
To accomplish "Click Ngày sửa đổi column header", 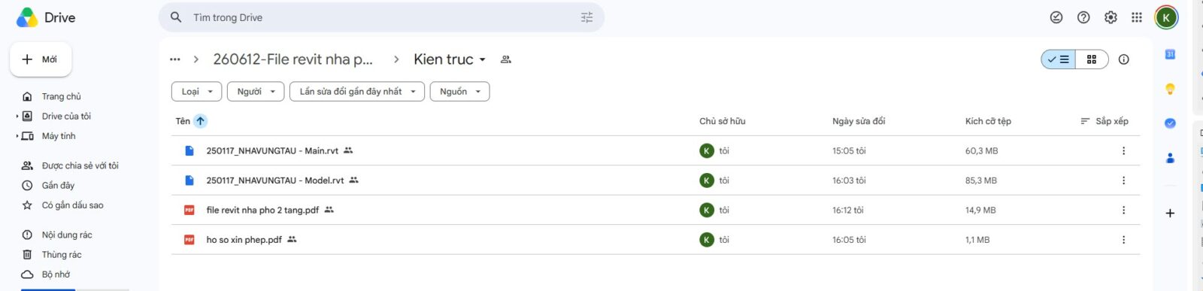I will click(859, 121).
